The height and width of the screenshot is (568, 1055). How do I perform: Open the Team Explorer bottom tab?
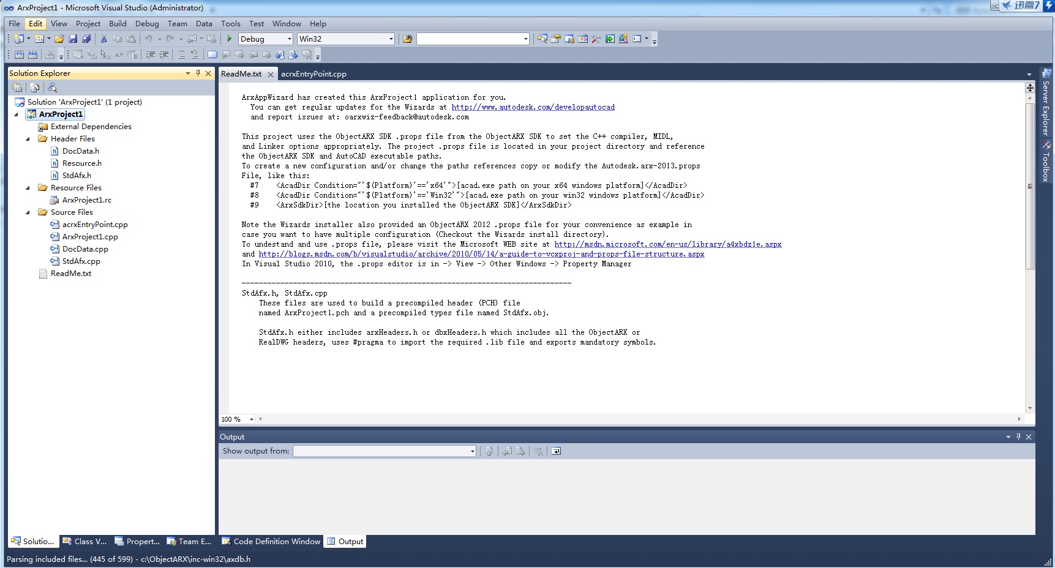pyautogui.click(x=189, y=541)
